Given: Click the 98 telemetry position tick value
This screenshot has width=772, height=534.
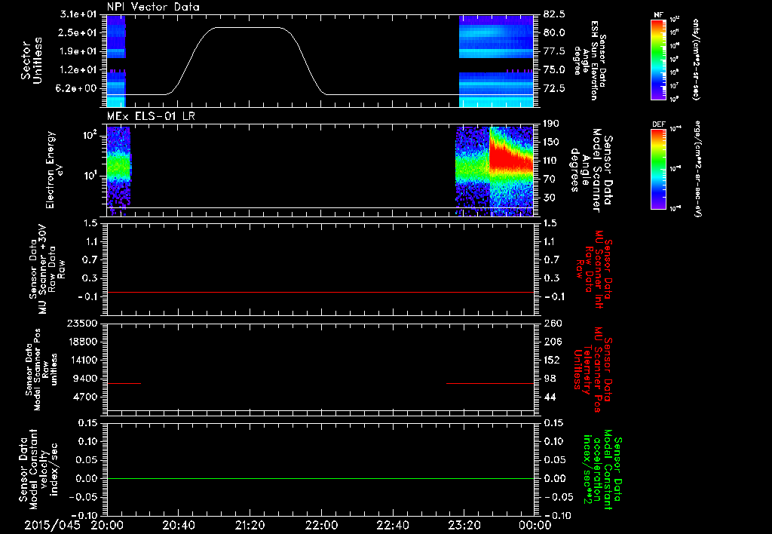Looking at the screenshot, I should (x=550, y=379).
